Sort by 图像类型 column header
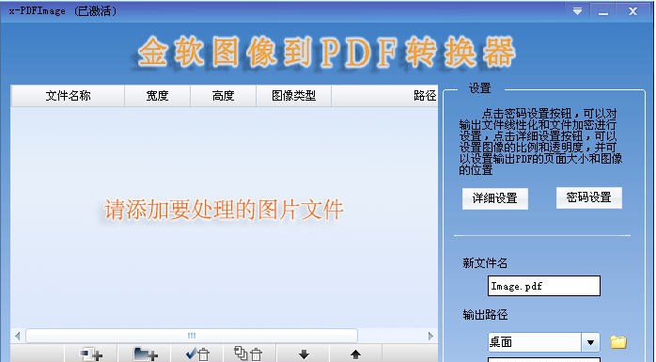Image resolution: width=656 pixels, height=362 pixels. click(293, 96)
